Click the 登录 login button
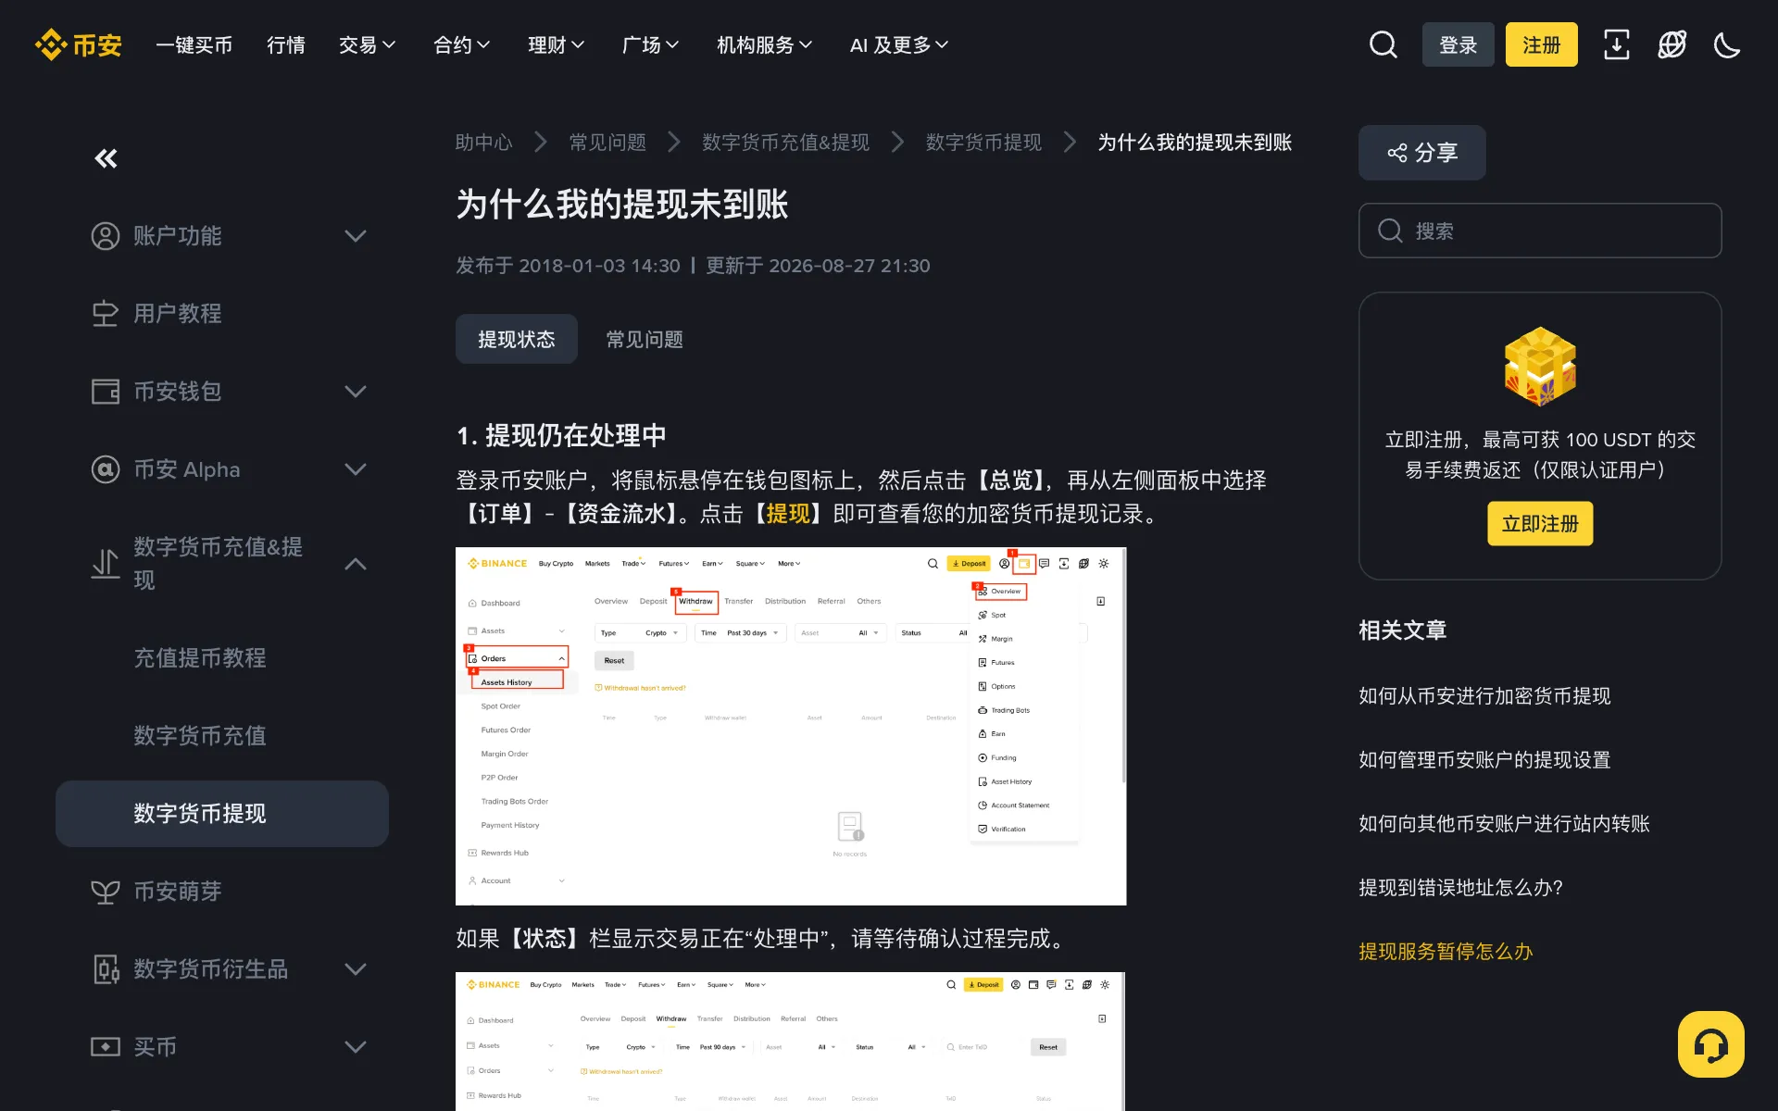 coord(1458,44)
